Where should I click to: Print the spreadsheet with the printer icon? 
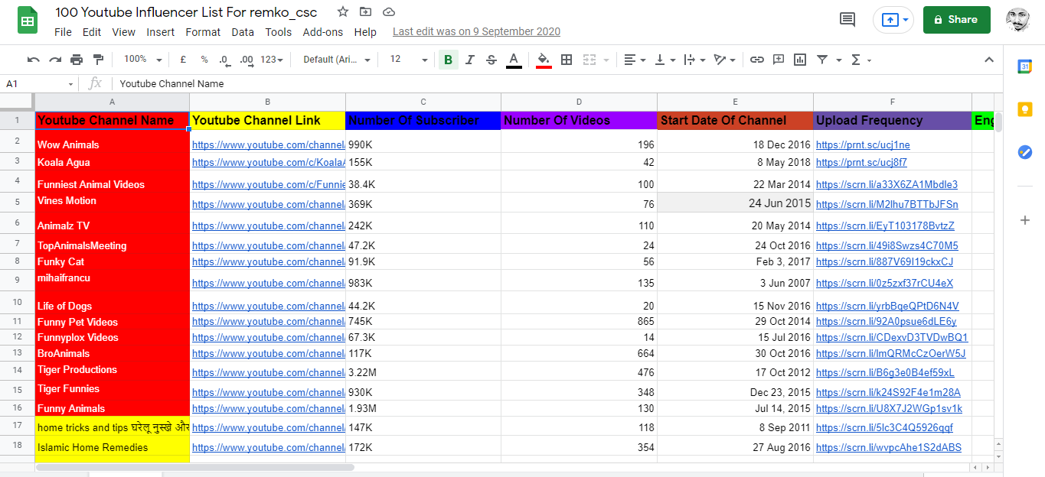click(77, 60)
